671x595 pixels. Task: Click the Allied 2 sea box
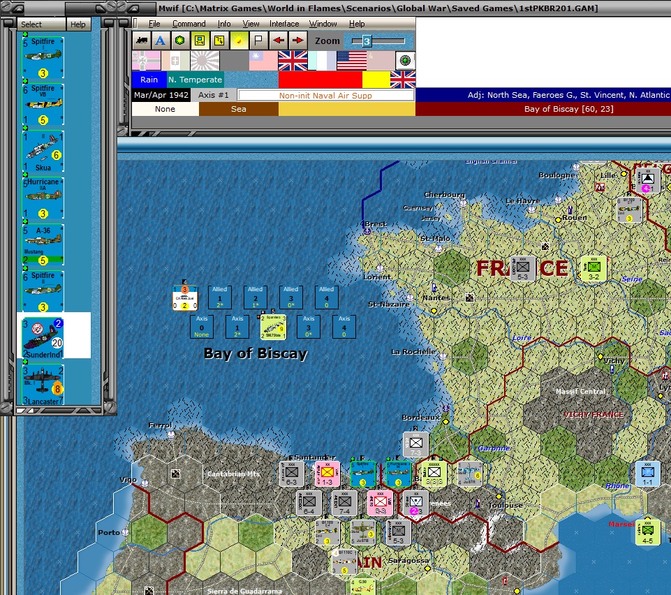click(255, 297)
